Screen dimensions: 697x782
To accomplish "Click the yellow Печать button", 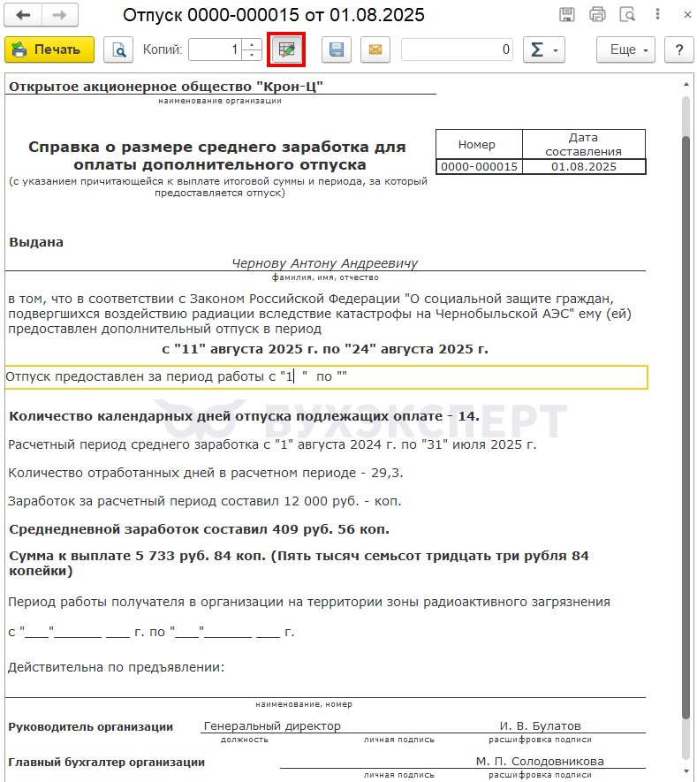I will point(49,49).
